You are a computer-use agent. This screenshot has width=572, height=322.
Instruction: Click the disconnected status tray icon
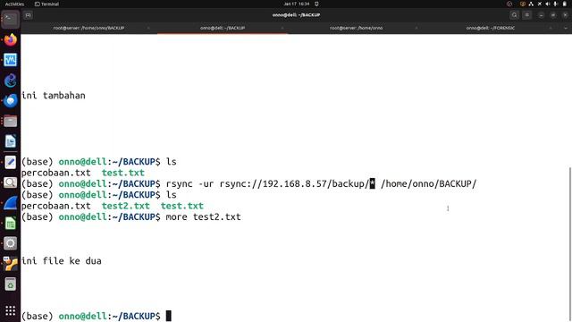[x=540, y=4]
